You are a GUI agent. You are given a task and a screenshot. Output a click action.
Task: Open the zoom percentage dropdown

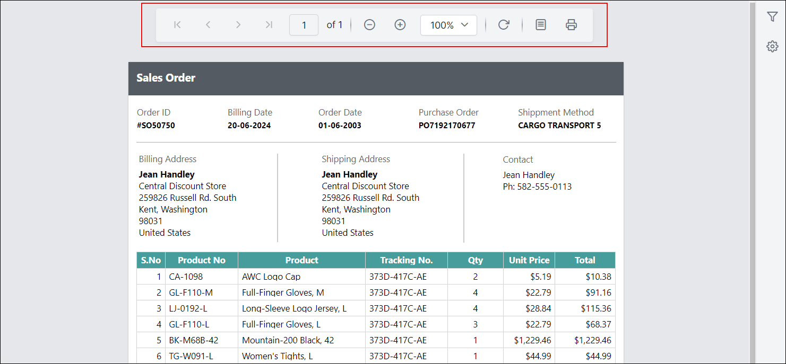448,24
